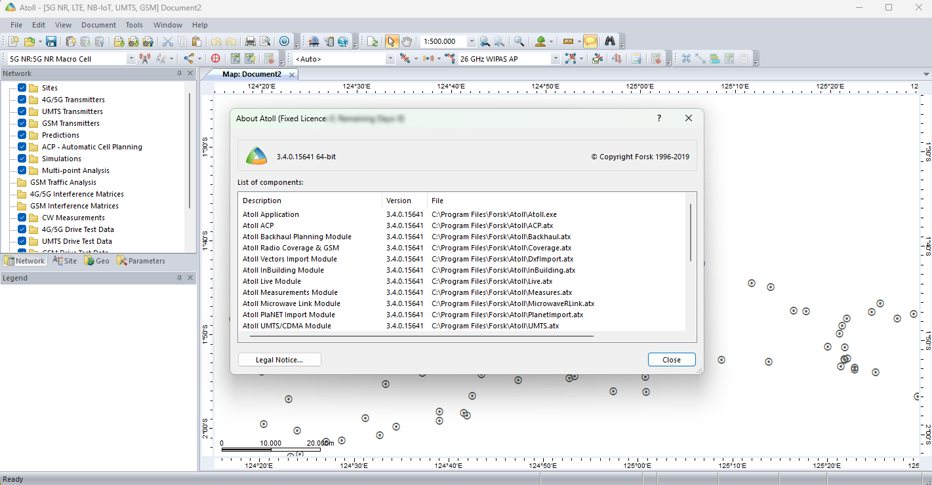Toggle ACP - Automatic Cell Planning checkbox
This screenshot has height=485, width=932.
point(22,147)
